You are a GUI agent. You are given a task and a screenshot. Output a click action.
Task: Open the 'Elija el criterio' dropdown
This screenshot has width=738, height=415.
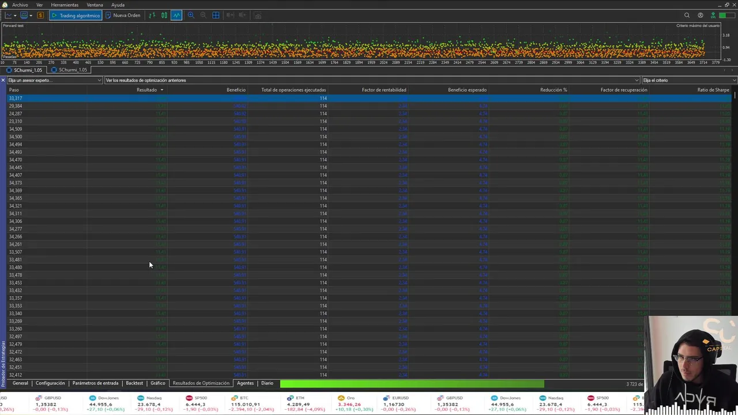[x=690, y=80]
